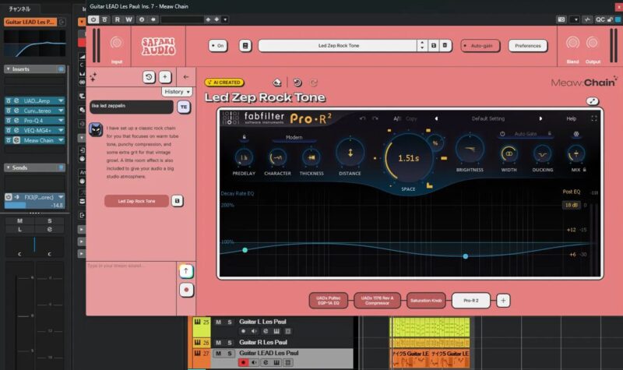The width and height of the screenshot is (623, 370).
Task: Go to previous Pro-R 2 preset arrow
Action: tap(436, 119)
